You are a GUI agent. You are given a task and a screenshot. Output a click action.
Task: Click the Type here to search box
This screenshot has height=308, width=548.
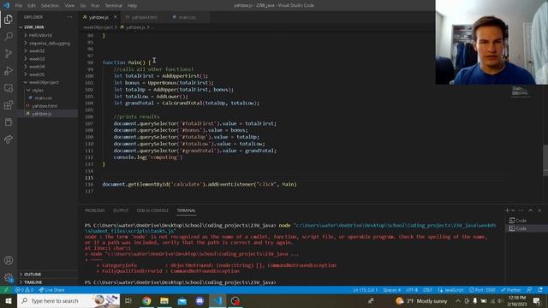pyautogui.click(x=68, y=300)
